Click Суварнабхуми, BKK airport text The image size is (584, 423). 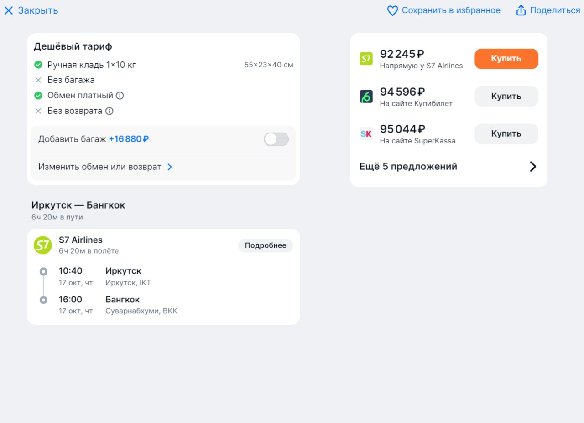pyautogui.click(x=141, y=311)
